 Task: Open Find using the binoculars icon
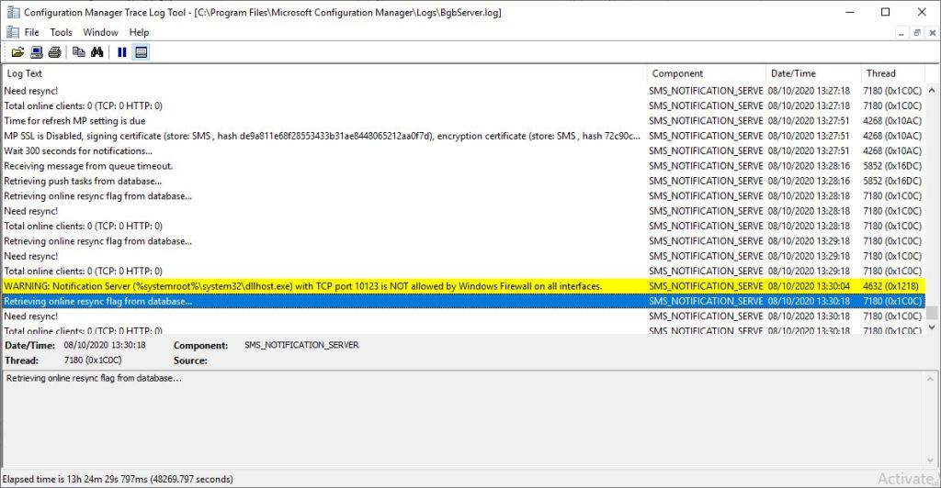click(97, 52)
